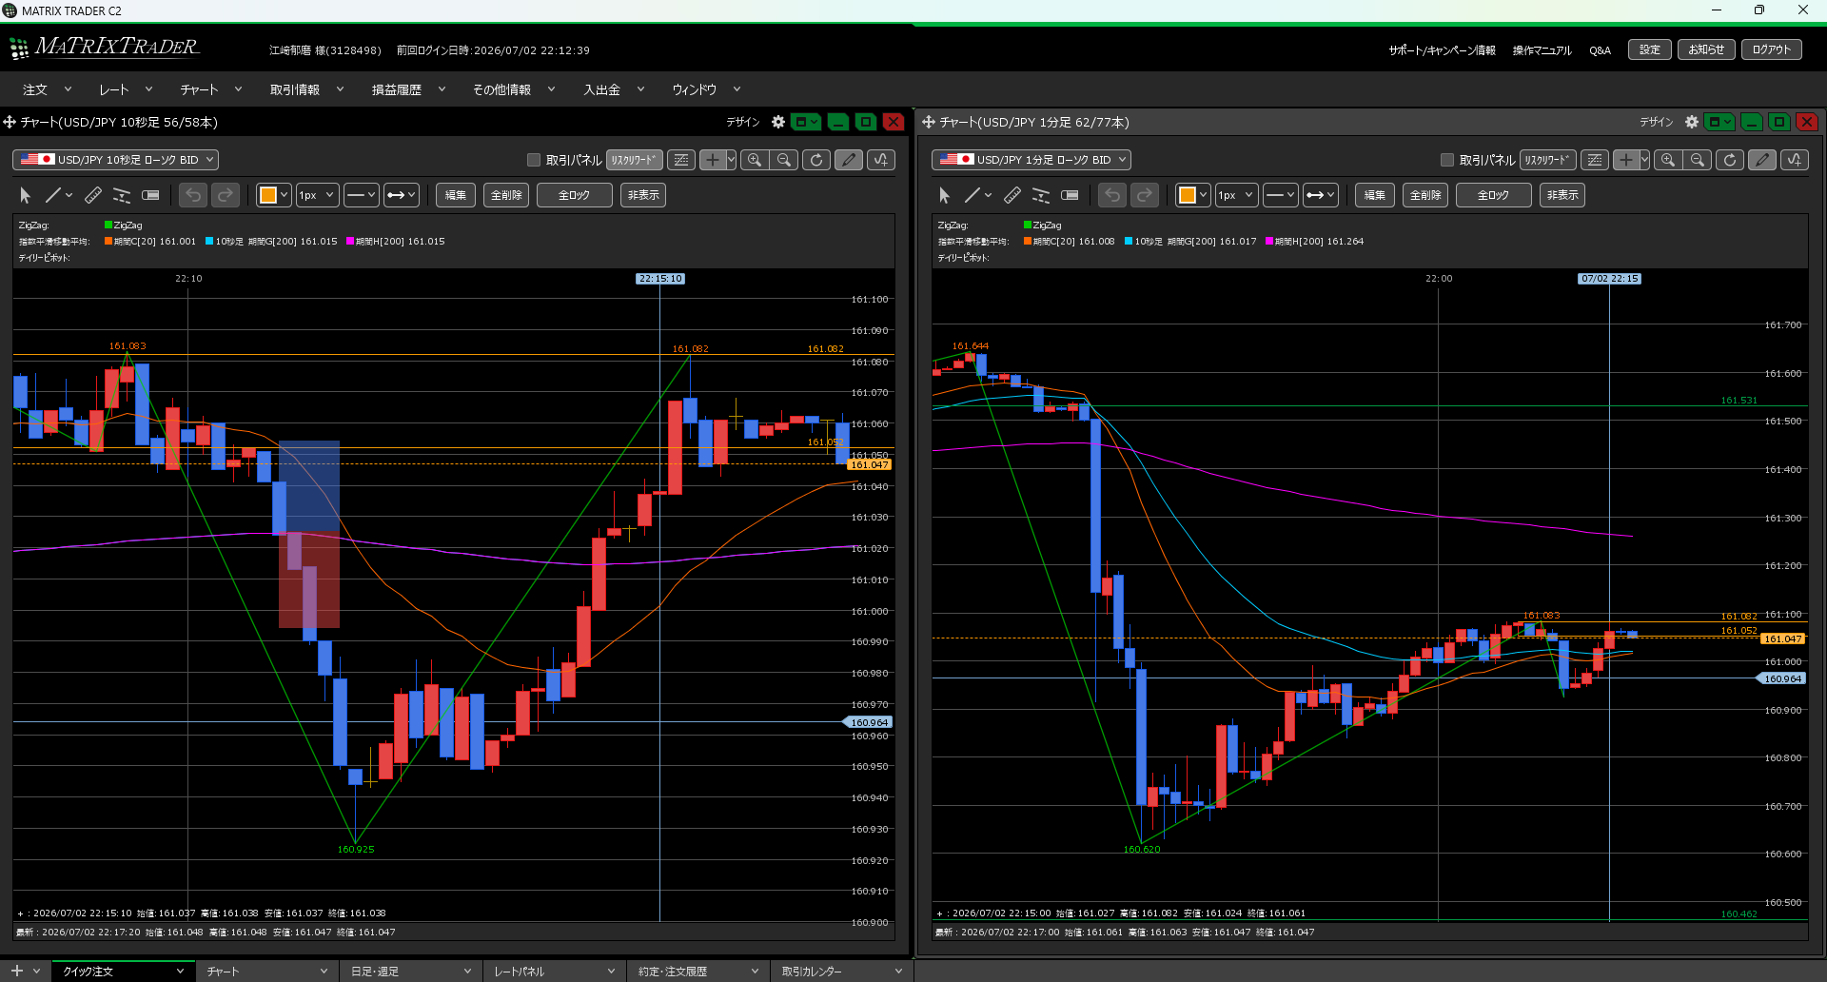Select the Fibonacci retracement tool in the 10秒足 chart
Screen dimensions: 1827x982
[122, 195]
